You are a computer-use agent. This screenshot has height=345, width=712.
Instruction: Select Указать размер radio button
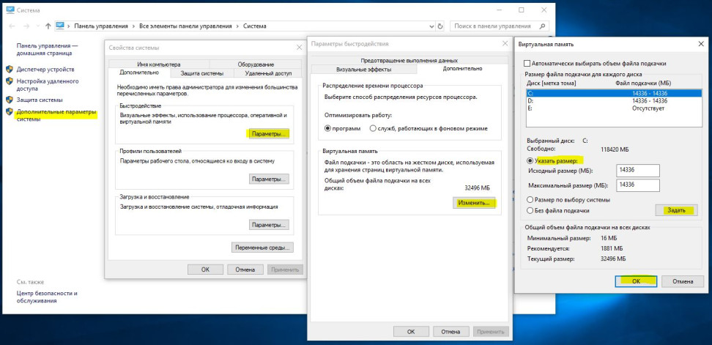click(x=530, y=160)
